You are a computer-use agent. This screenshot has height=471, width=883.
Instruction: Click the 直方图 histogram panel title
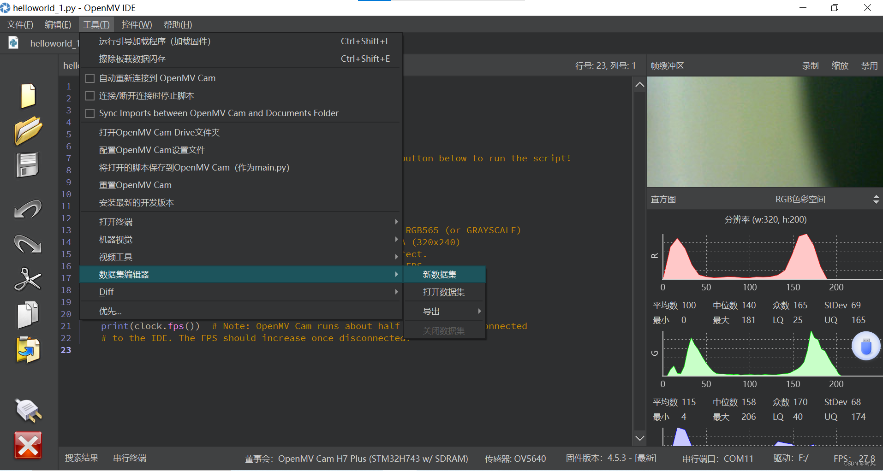[x=663, y=200]
